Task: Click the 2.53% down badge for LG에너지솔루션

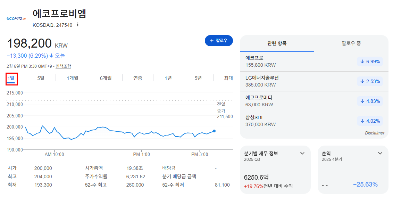Action: tap(370, 81)
